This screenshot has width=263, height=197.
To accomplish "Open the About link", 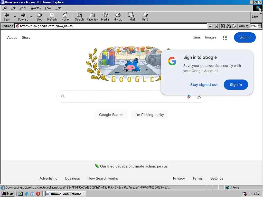I will [x=12, y=37].
